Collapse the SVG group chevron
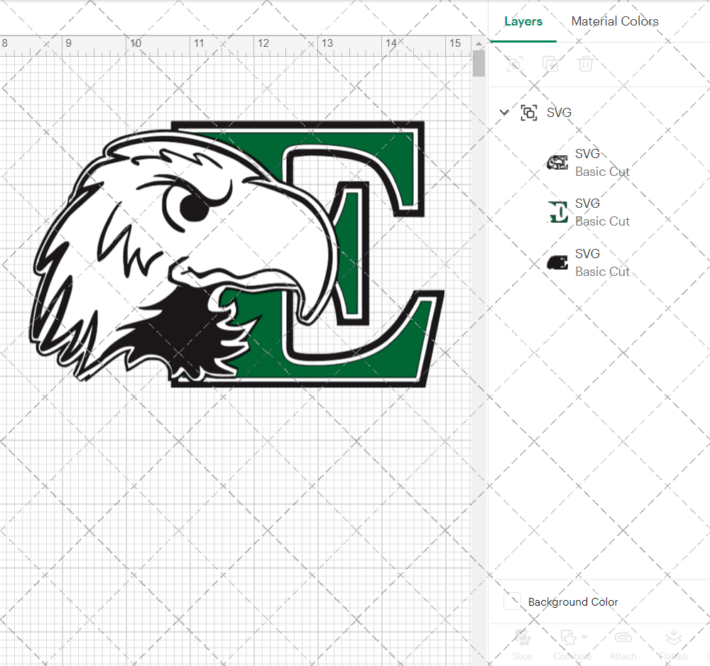710x666 pixels. (504, 112)
